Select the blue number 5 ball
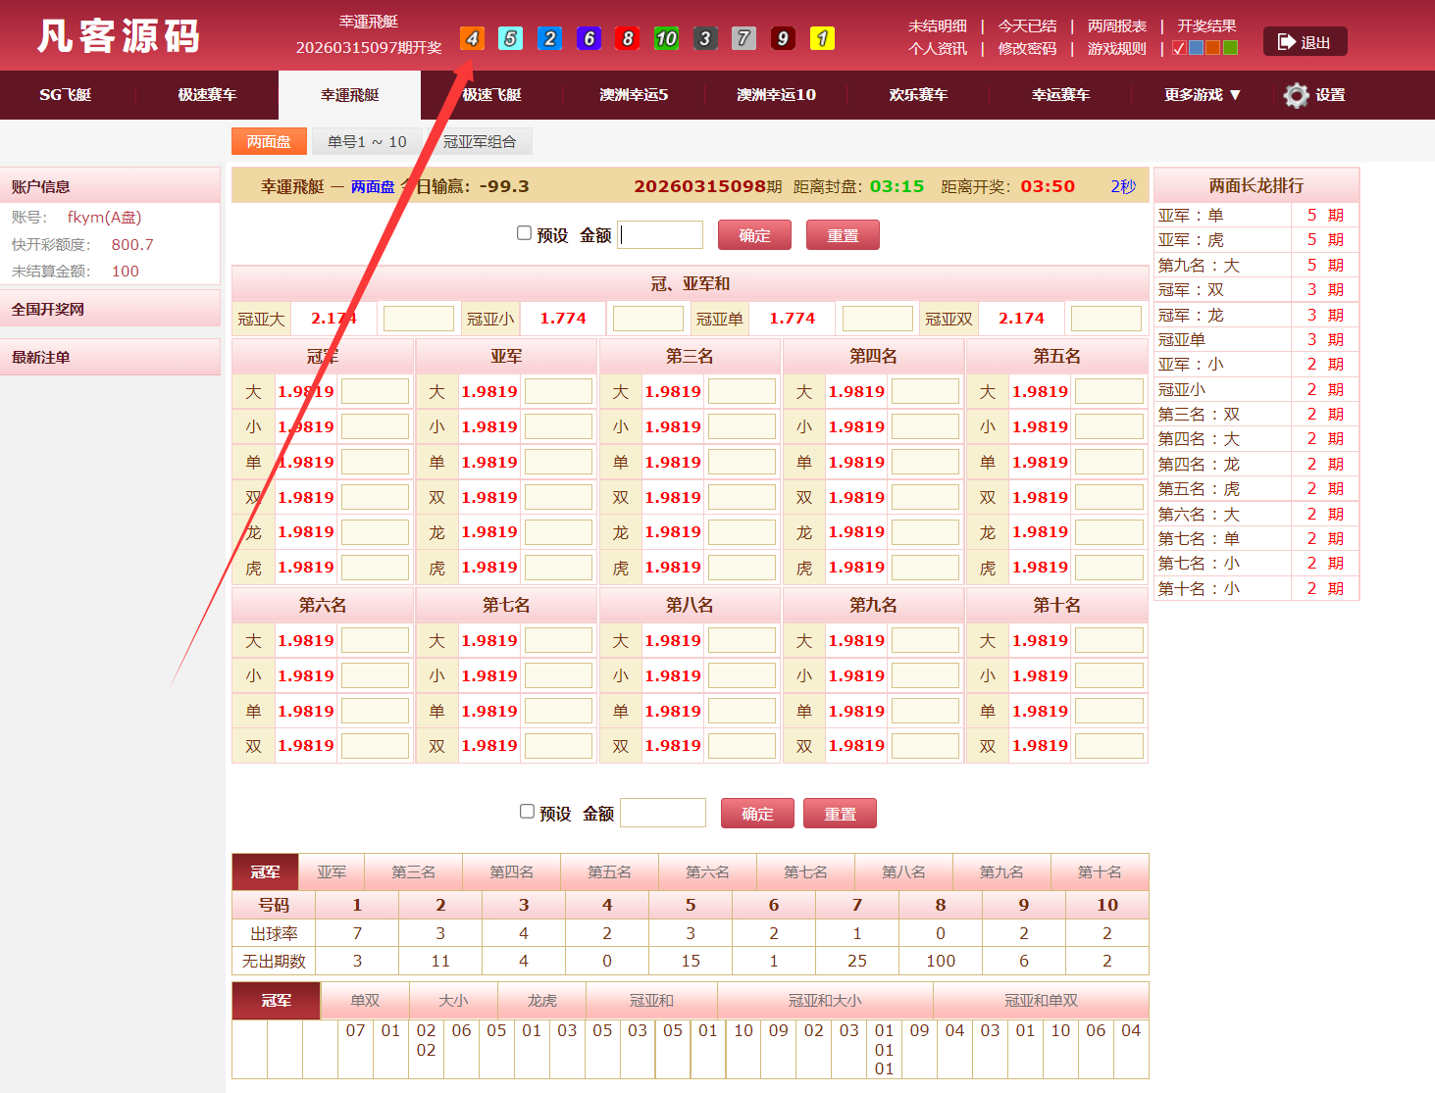 pyautogui.click(x=510, y=38)
